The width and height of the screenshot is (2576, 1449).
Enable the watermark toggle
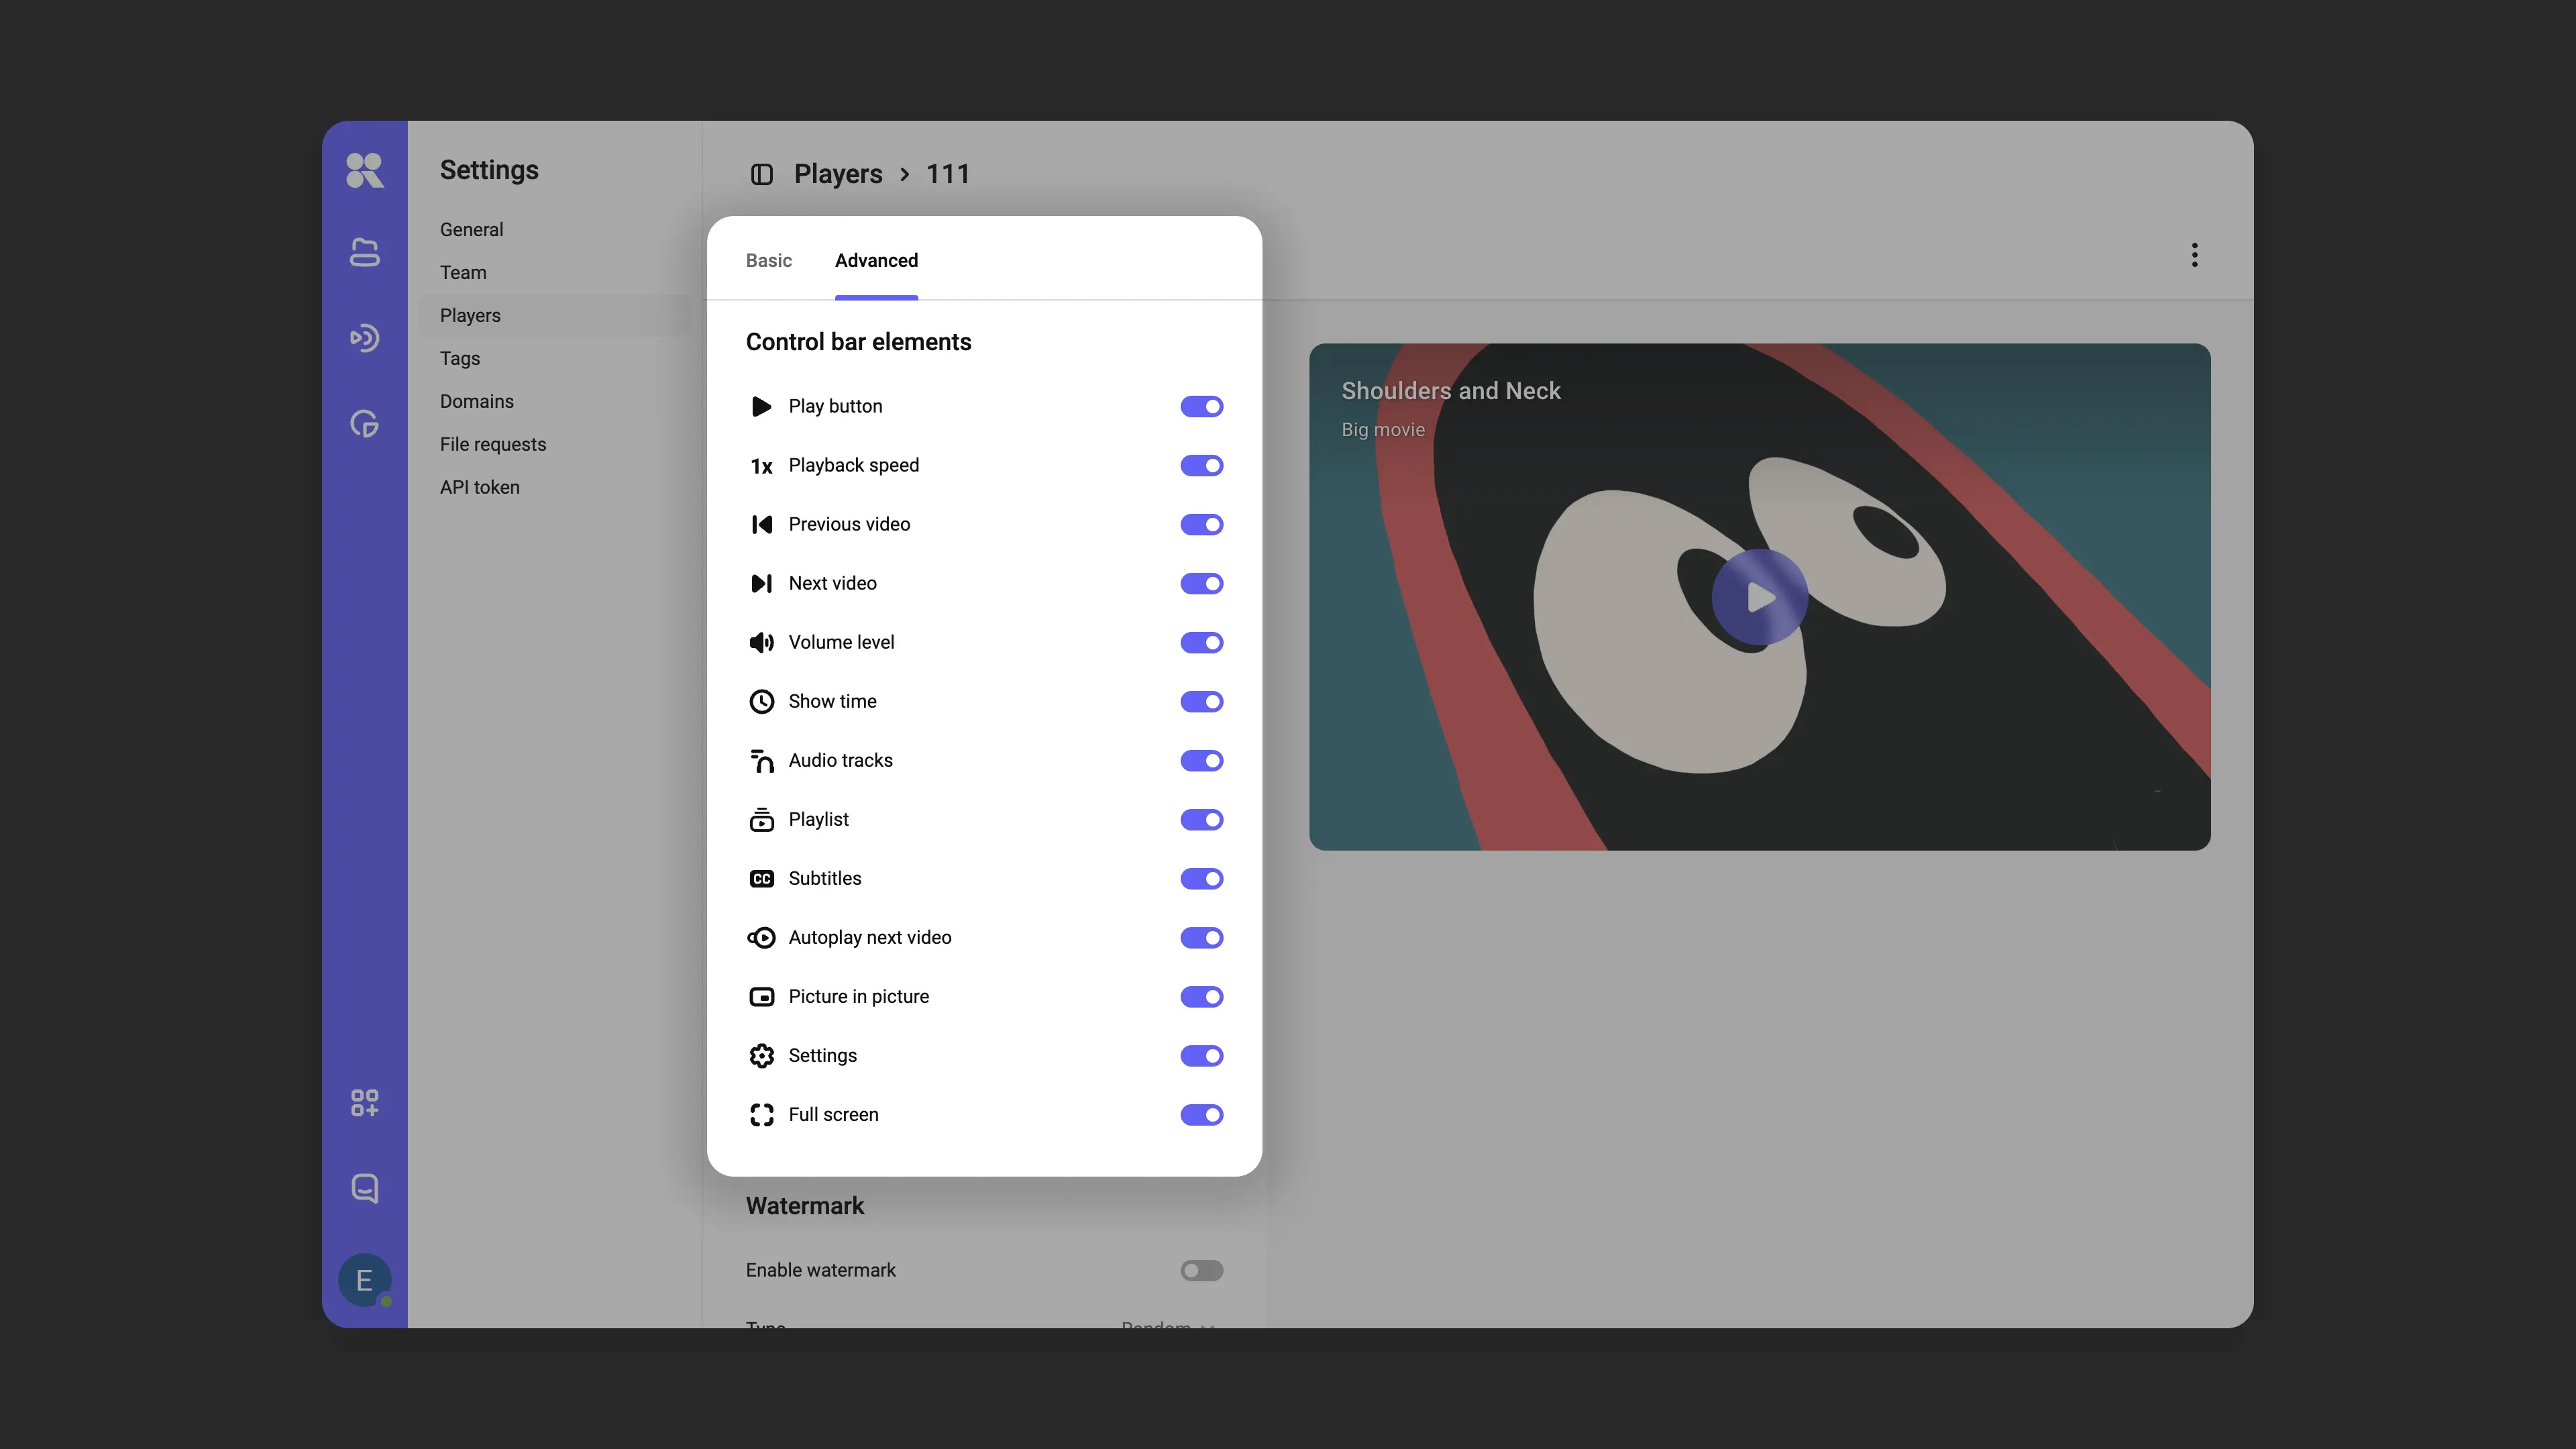tap(1201, 1270)
